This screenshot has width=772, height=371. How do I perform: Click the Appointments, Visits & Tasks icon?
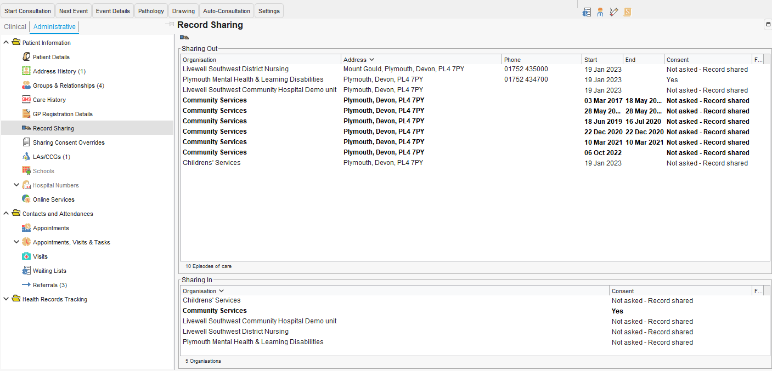point(26,242)
